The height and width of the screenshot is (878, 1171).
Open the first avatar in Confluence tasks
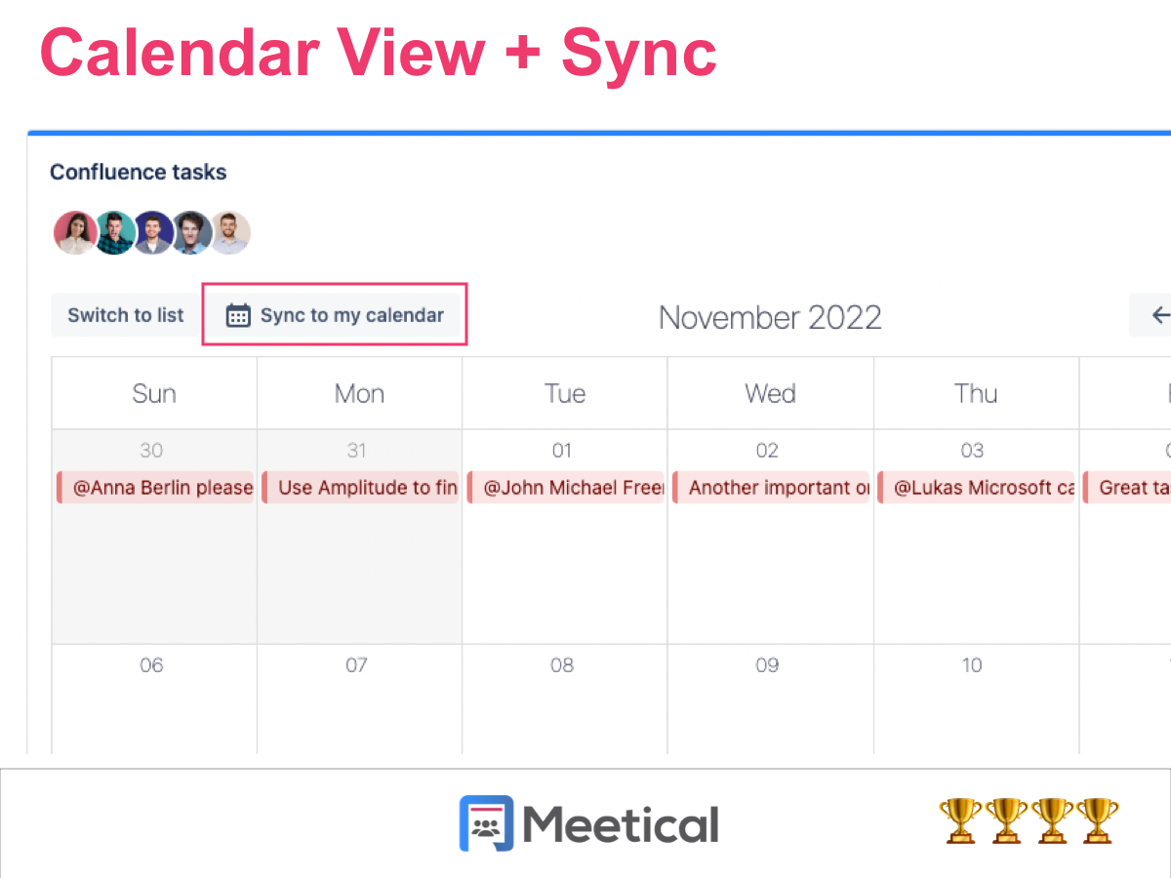click(x=75, y=232)
